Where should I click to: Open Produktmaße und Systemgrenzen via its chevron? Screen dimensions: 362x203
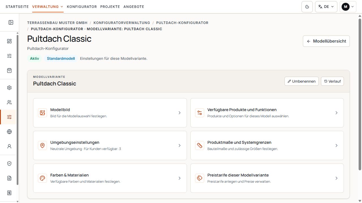(337, 145)
